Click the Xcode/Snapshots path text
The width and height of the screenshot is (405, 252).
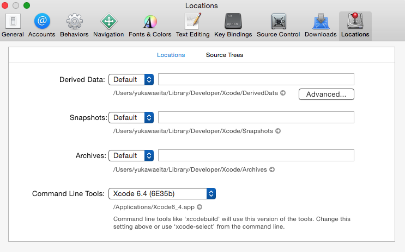193,131
